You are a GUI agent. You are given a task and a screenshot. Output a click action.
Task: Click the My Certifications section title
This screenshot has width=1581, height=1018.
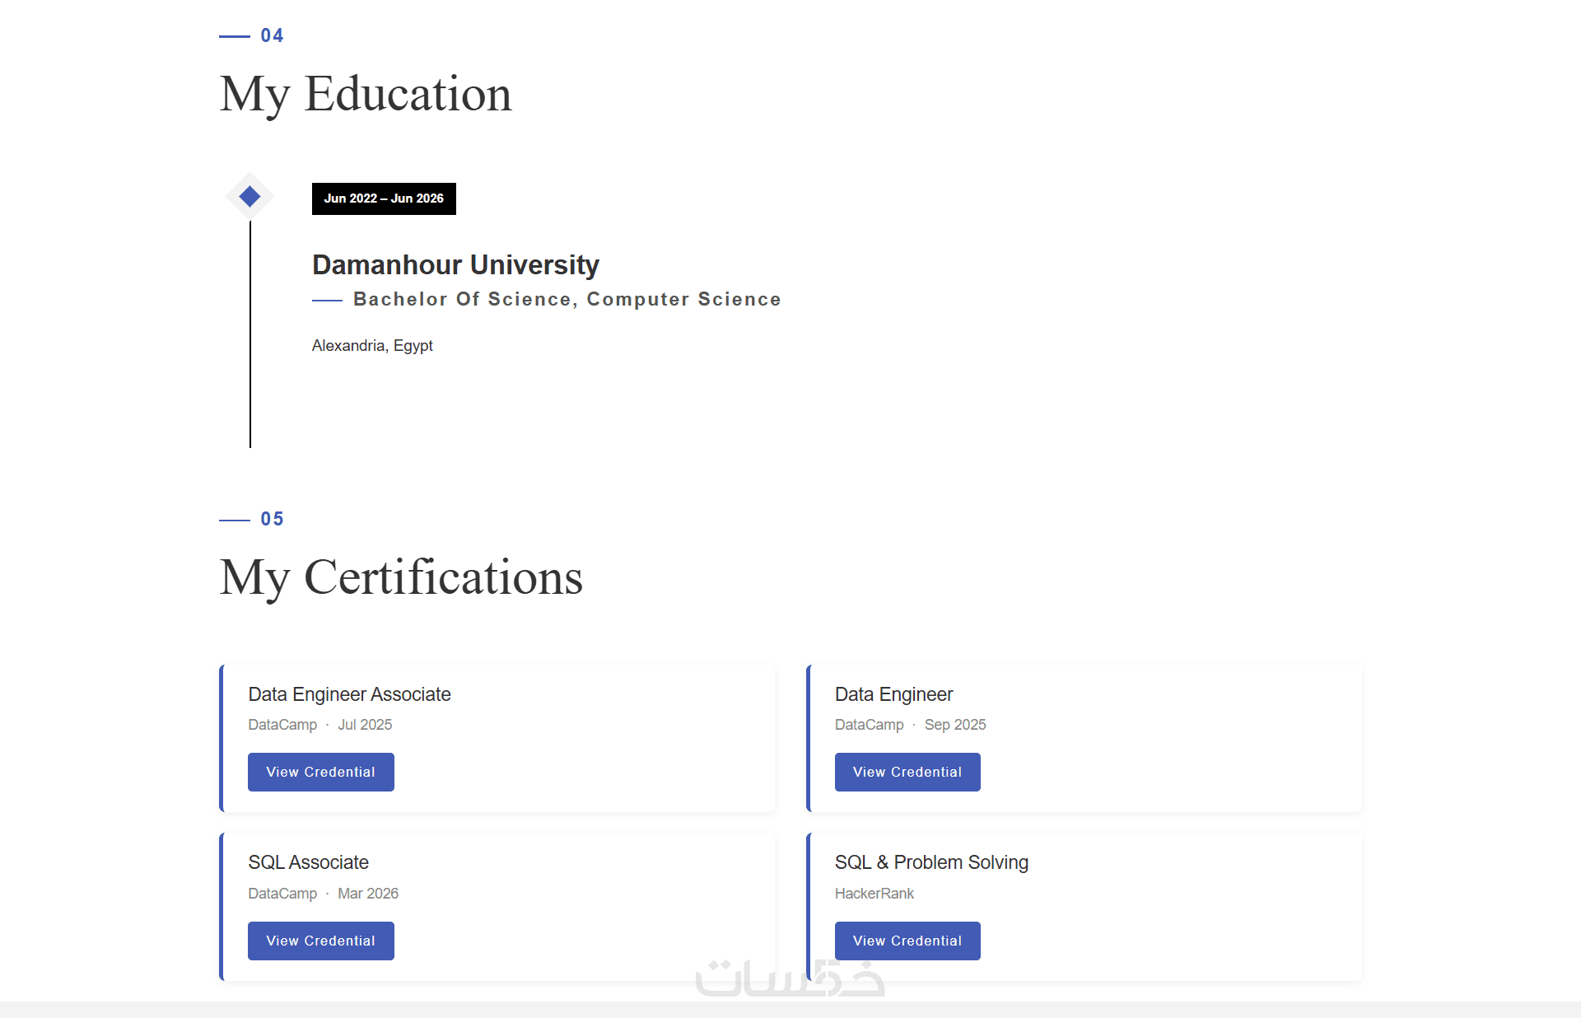[x=401, y=577]
